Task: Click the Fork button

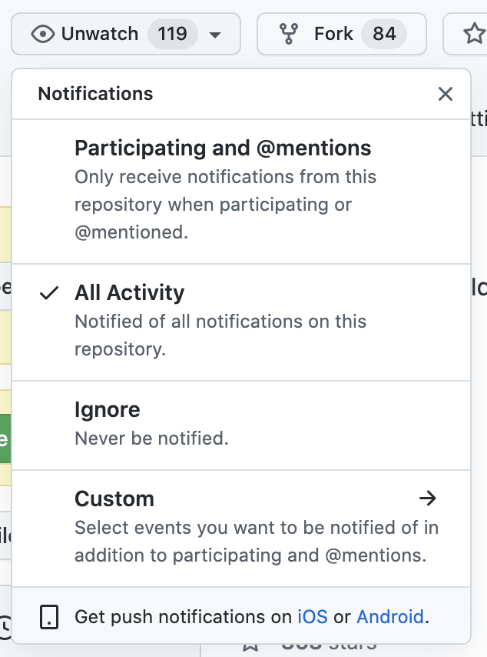Action: coord(341,33)
